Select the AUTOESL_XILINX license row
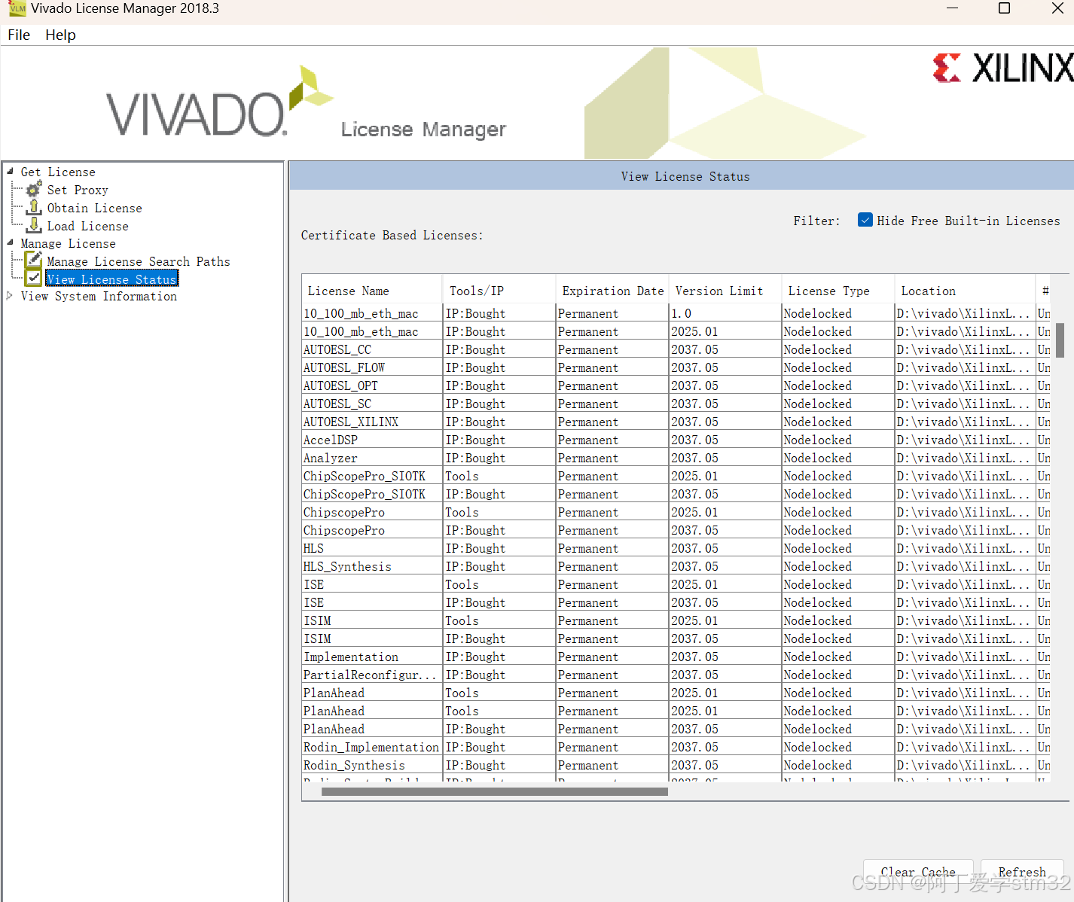 point(676,422)
